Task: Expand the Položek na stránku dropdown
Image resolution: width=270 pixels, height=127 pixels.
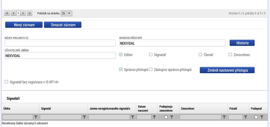Action: pos(66,13)
